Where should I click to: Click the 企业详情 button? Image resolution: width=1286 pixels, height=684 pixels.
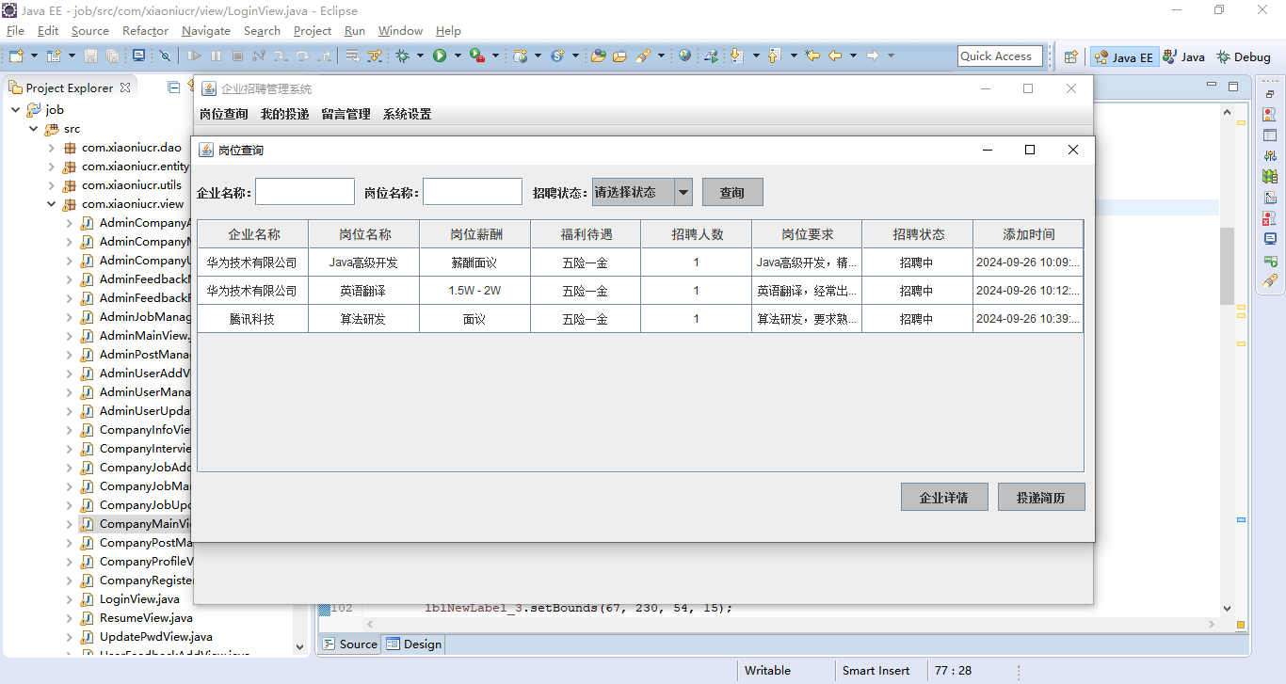click(x=944, y=497)
